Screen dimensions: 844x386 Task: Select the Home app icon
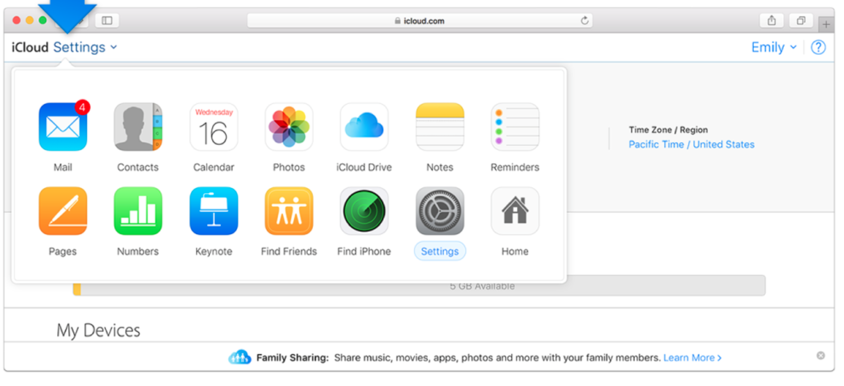[515, 211]
